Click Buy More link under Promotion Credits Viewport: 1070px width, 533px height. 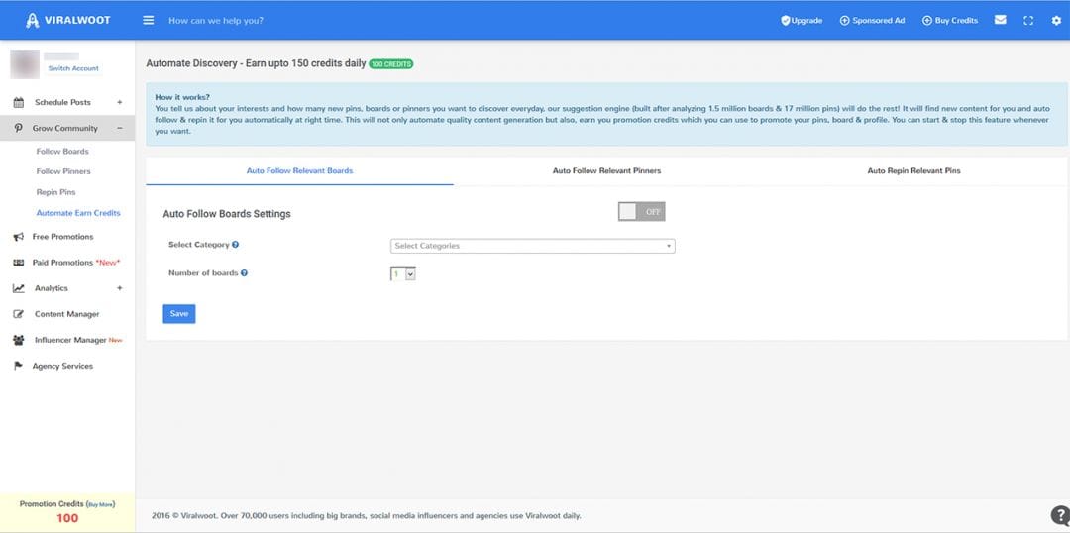click(x=101, y=504)
